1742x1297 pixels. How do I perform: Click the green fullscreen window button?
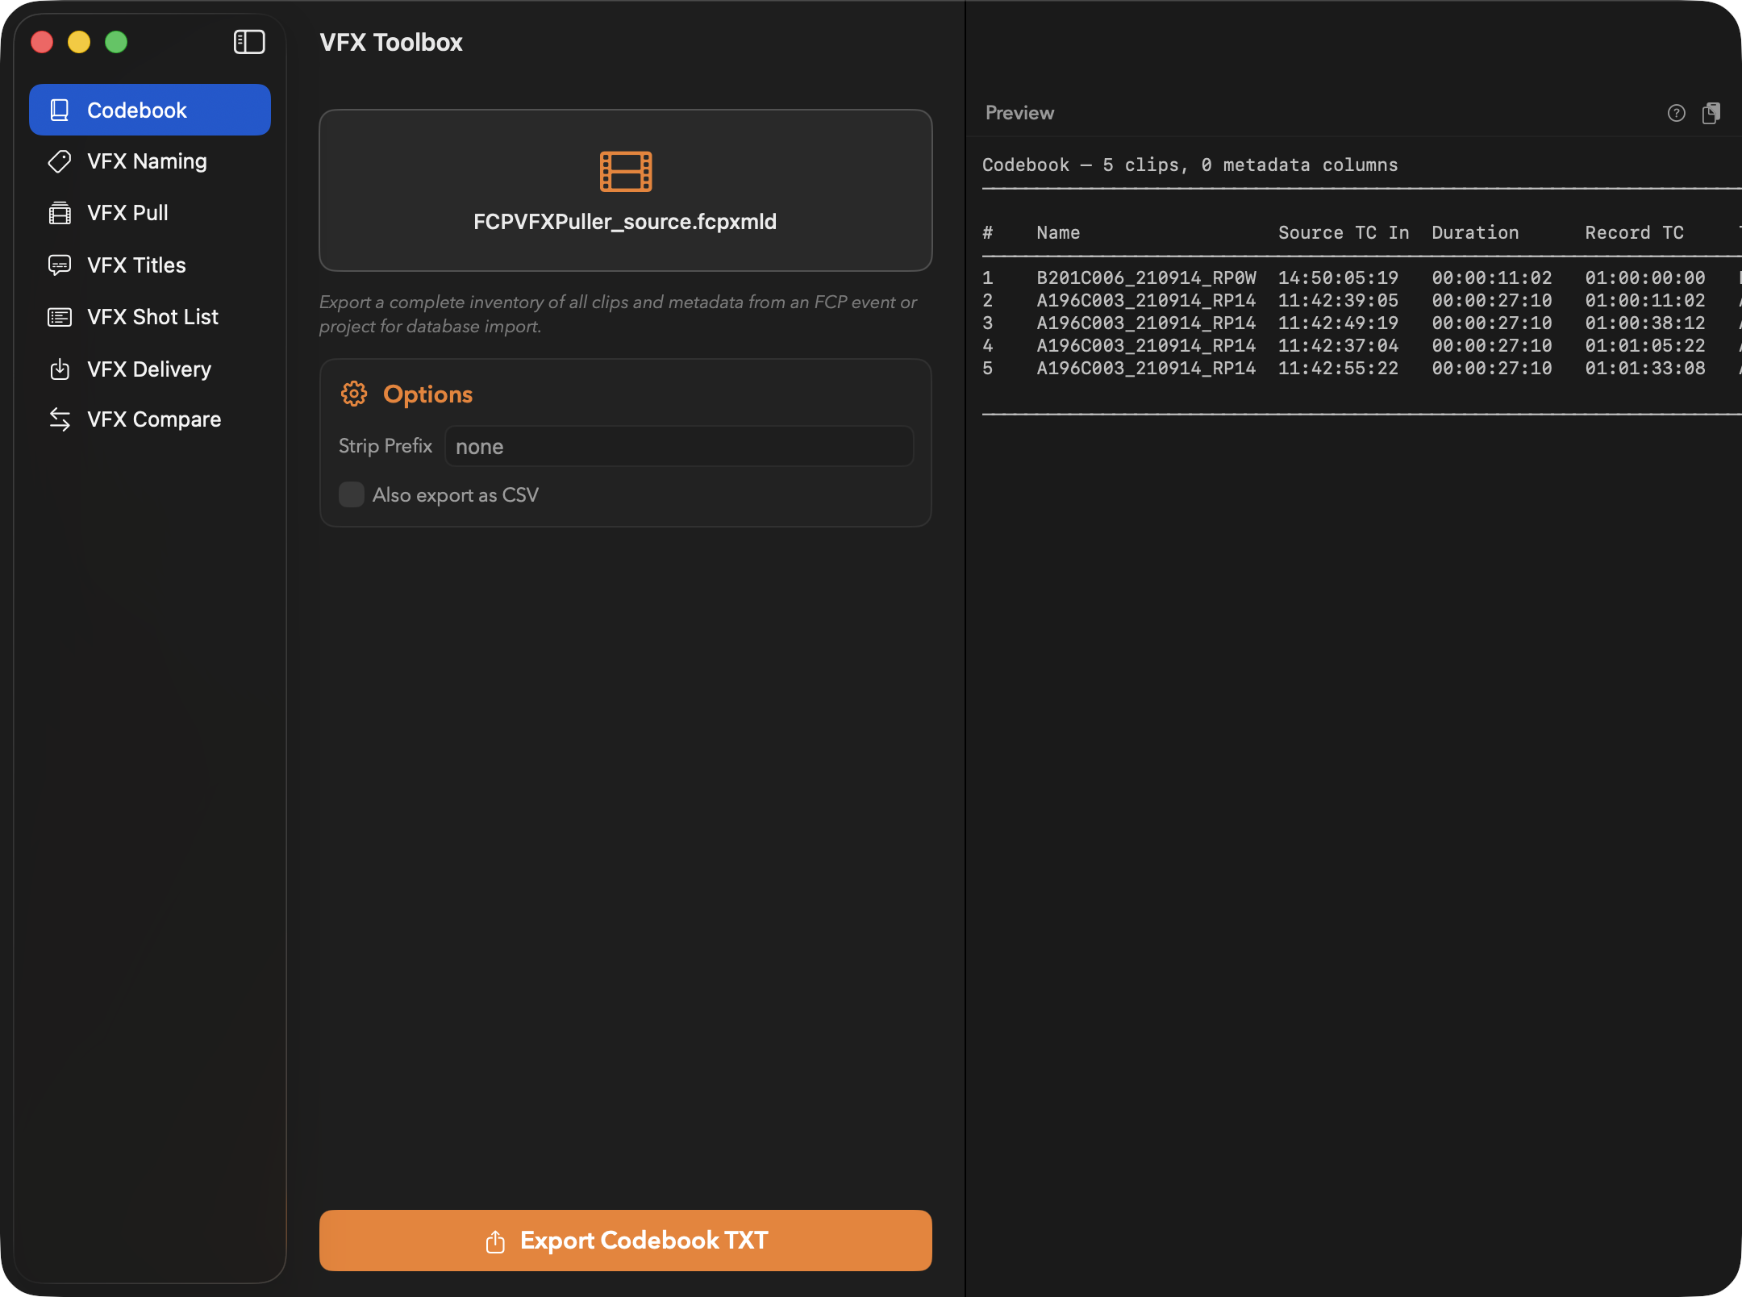[x=116, y=42]
